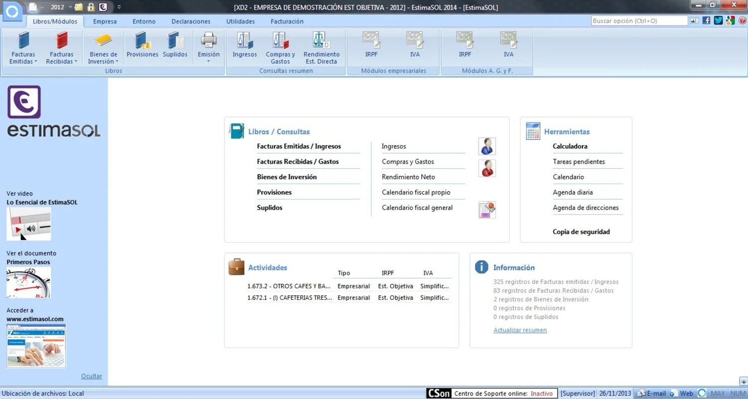This screenshot has width=748, height=399.
Task: Open IVA in Módulos A. G. y F.
Action: click(x=509, y=45)
